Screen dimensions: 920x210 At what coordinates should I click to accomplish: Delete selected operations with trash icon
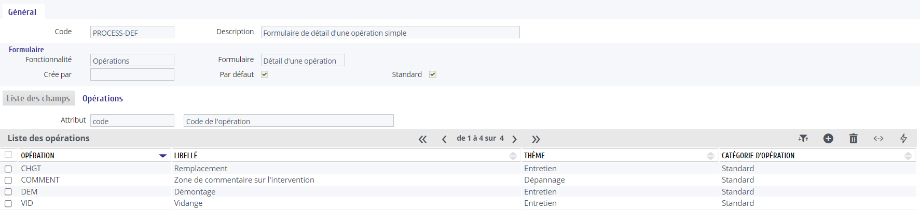(853, 138)
